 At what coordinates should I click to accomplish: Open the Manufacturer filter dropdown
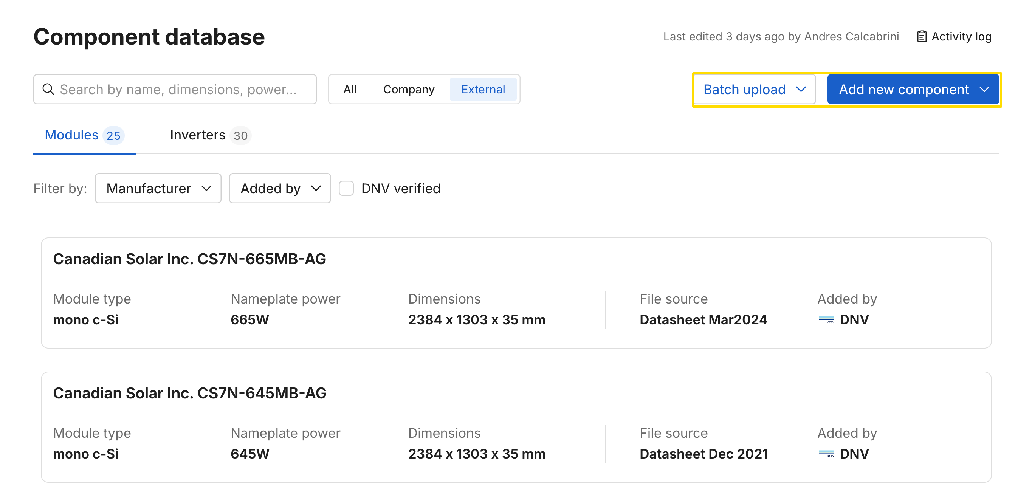coord(158,188)
